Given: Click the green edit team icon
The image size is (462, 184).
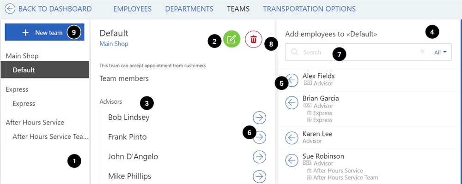Looking at the screenshot, I should (232, 39).
